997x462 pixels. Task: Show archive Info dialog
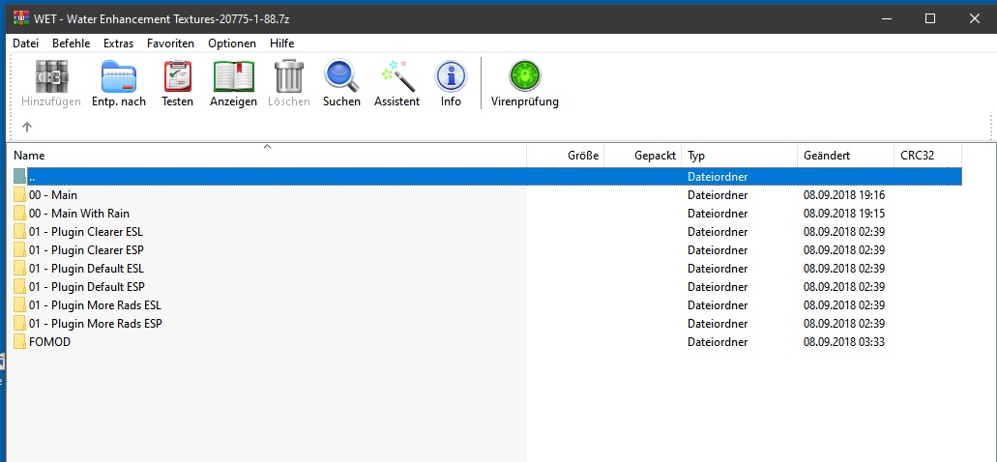pyautogui.click(x=451, y=83)
